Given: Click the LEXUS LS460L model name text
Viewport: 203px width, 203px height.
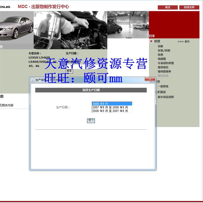Looking at the screenshot, I should (40, 58).
